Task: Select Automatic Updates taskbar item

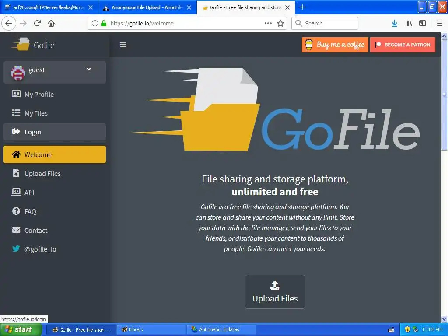Action: [x=221, y=329]
